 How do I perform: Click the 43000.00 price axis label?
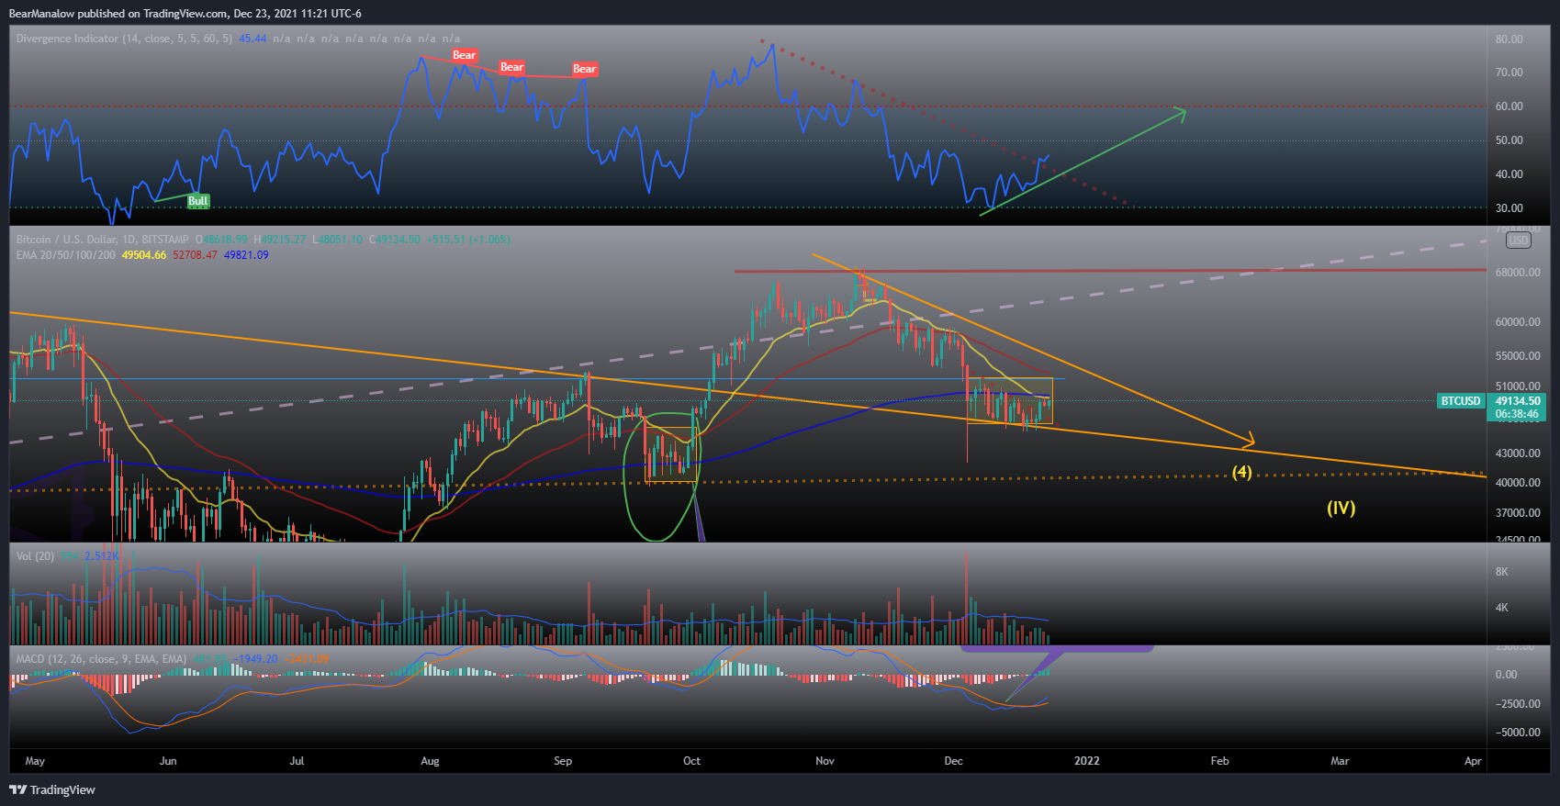tap(1518, 453)
